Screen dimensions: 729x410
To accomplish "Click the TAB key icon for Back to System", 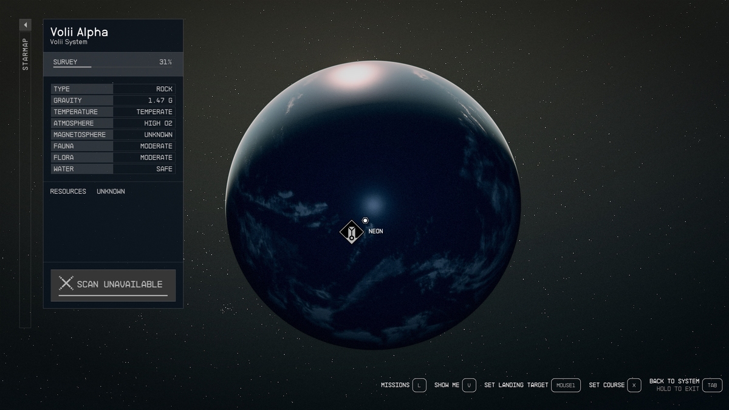I will tap(712, 385).
